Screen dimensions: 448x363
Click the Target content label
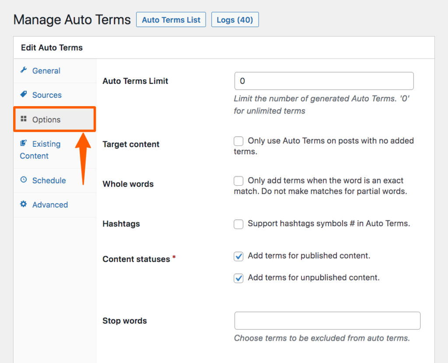[x=131, y=144]
